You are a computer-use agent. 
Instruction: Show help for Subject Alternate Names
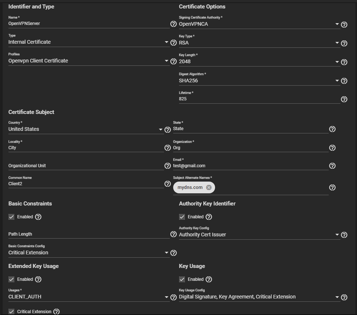point(332,187)
